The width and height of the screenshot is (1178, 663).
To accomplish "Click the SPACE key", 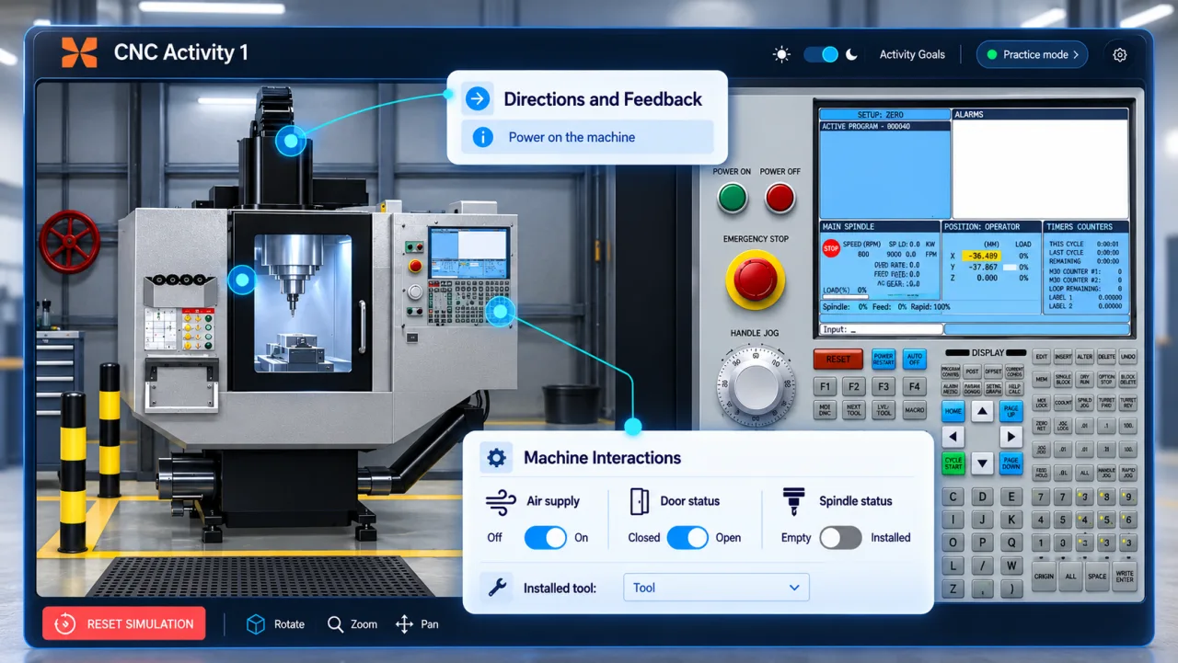I will 1097,577.
